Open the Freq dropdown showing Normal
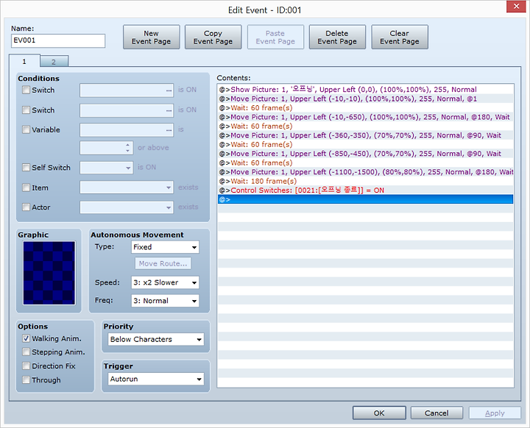This screenshot has height=428, width=530. (165, 301)
